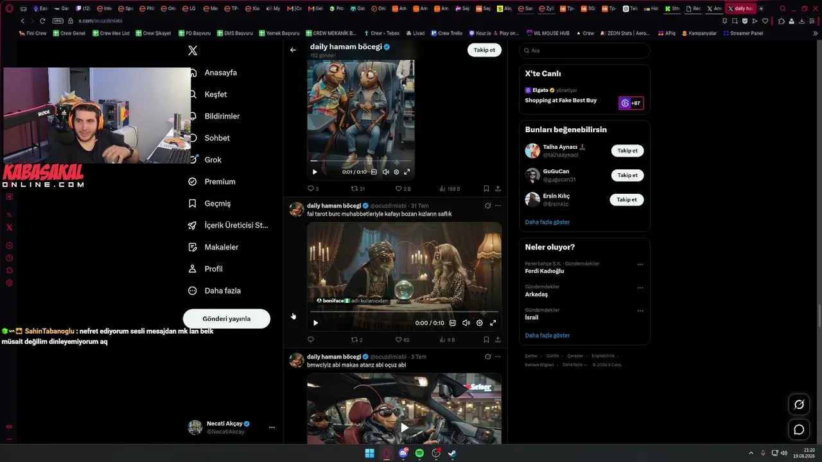Open a new browser tab
Viewport: 822px width, 462px height.
click(x=761, y=9)
